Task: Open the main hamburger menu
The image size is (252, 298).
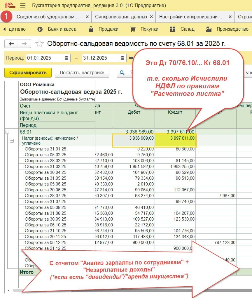Action: click(x=23, y=5)
